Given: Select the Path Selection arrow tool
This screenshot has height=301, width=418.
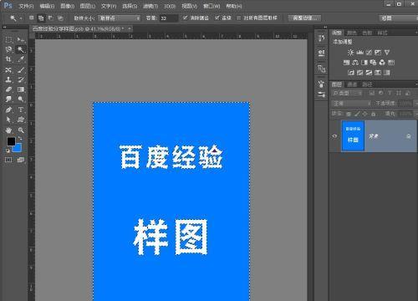Looking at the screenshot, I should pyautogui.click(x=8, y=120).
